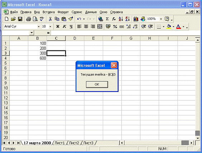The image size is (202, 153).
Task: Expand fill color dropdown arrow
Action: click(173, 26)
